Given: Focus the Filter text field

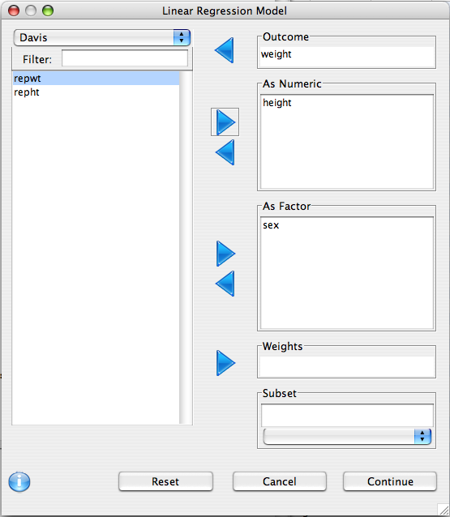Looking at the screenshot, I should coord(125,58).
